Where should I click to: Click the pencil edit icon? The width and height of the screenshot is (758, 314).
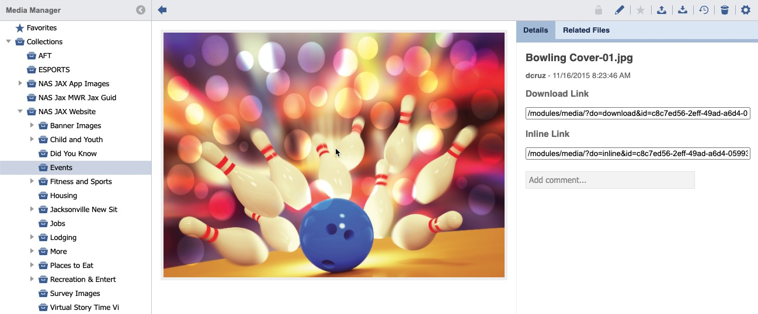coord(619,10)
